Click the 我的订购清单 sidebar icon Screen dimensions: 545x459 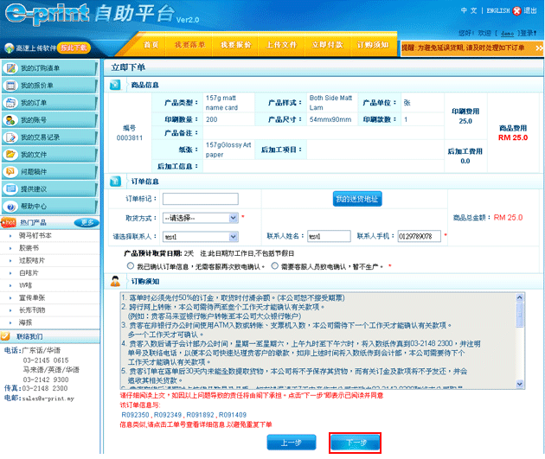11,68
